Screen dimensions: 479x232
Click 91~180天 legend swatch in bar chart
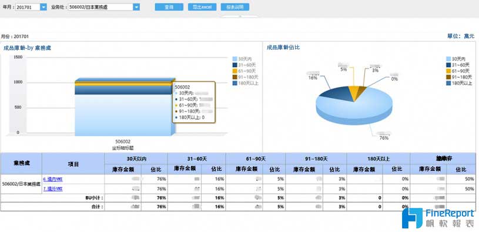point(235,77)
